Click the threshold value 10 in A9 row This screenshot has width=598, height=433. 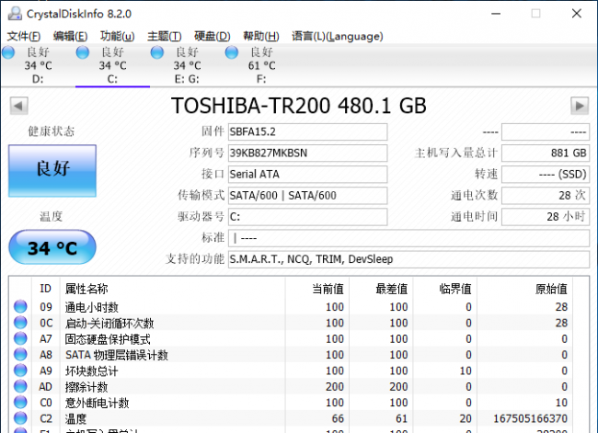tap(466, 370)
